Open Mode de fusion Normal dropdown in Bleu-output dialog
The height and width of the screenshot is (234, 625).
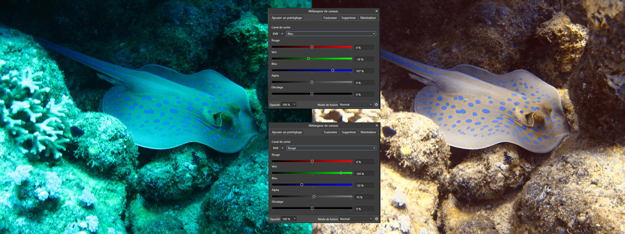[355, 105]
